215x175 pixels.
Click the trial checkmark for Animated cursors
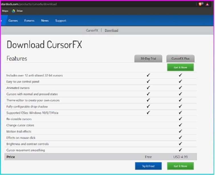(x=148, y=88)
